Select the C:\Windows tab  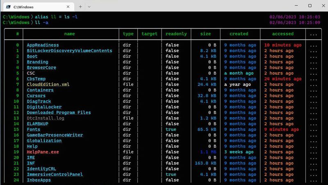coord(38,7)
